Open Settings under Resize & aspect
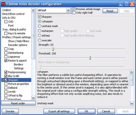 point(19,68)
